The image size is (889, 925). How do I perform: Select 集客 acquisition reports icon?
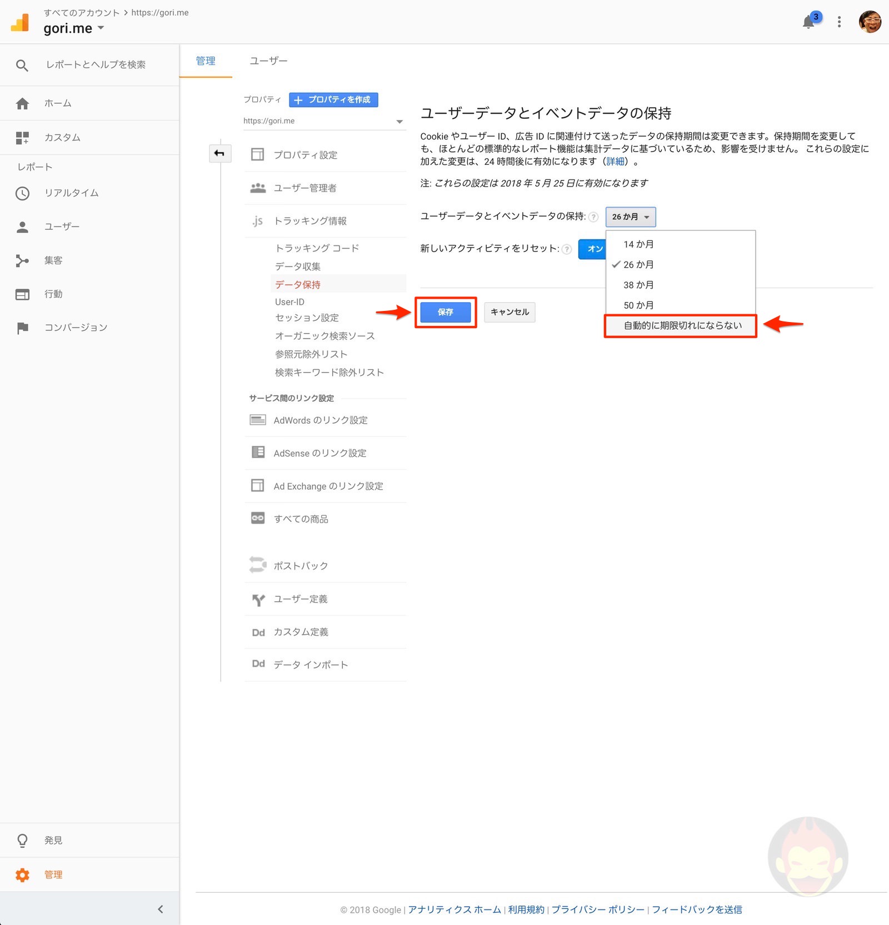pos(22,260)
